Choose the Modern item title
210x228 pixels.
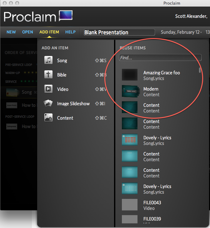(151, 89)
